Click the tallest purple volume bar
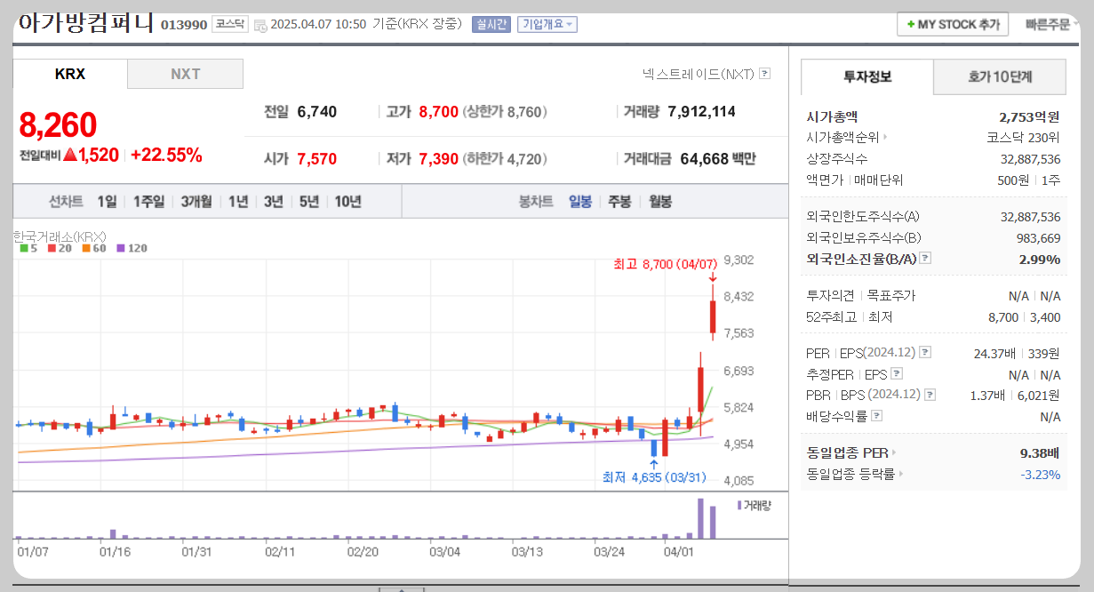 click(700, 518)
